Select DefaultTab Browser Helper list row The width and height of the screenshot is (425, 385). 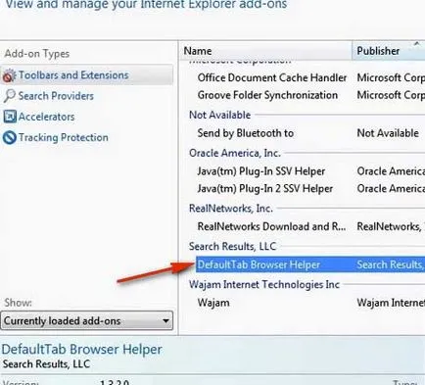tap(310, 265)
